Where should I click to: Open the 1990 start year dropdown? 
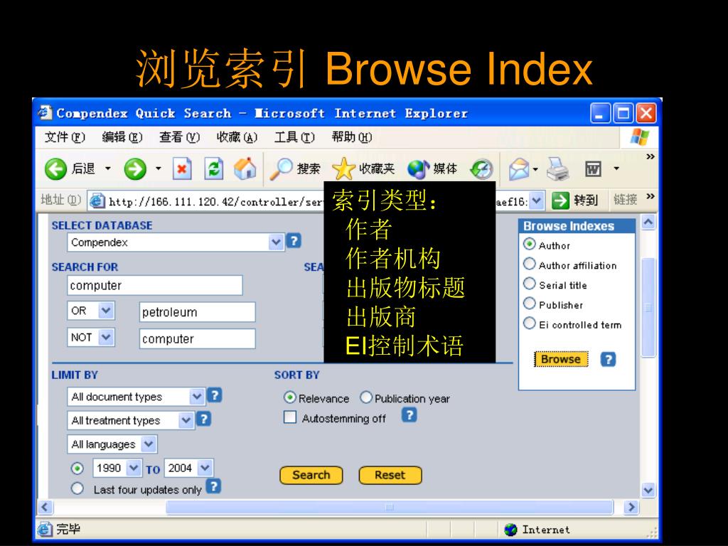133,468
